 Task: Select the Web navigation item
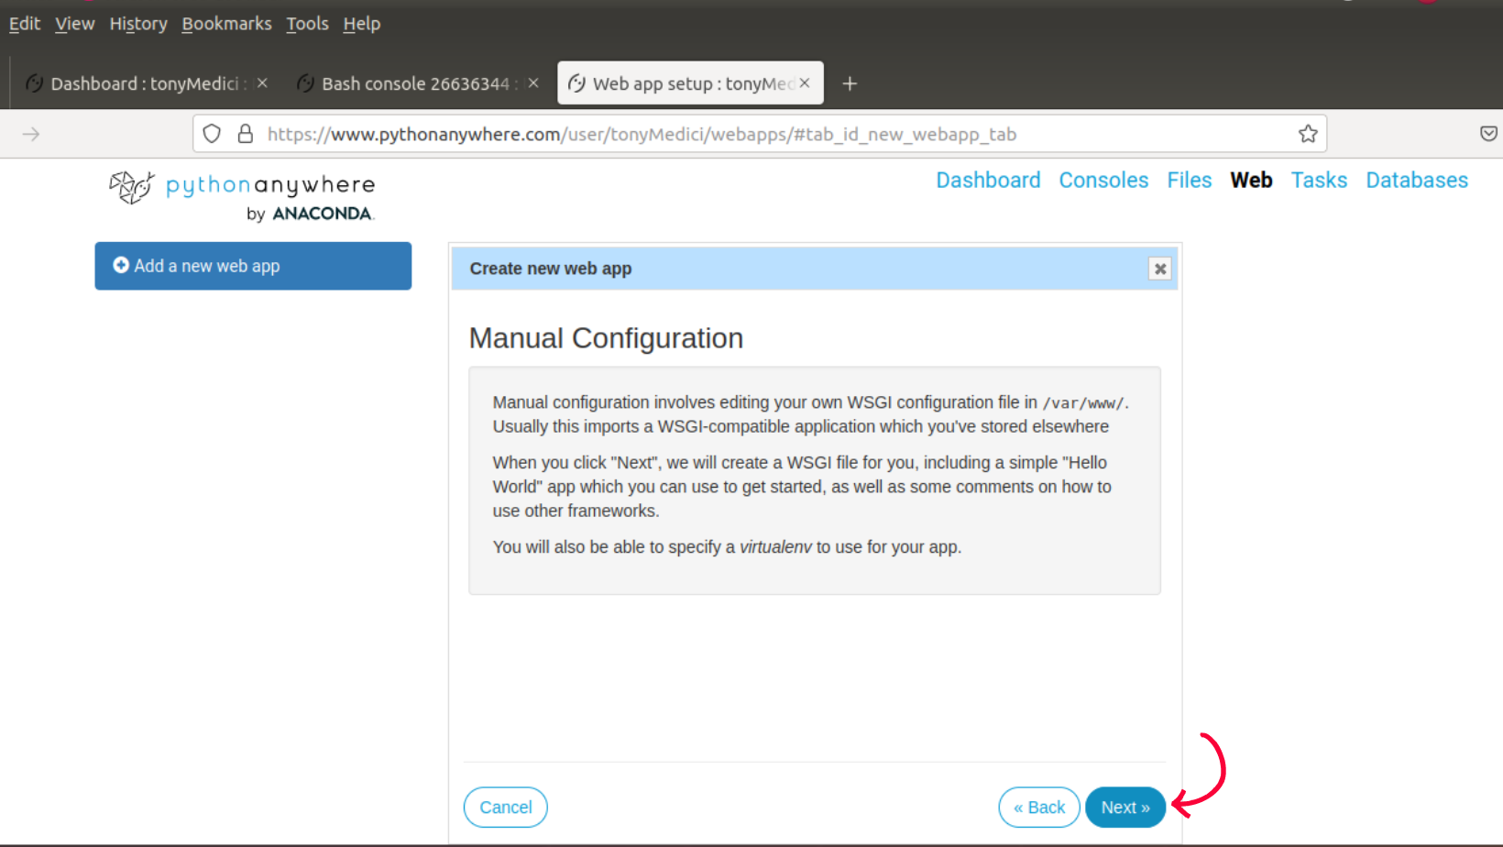(x=1251, y=181)
